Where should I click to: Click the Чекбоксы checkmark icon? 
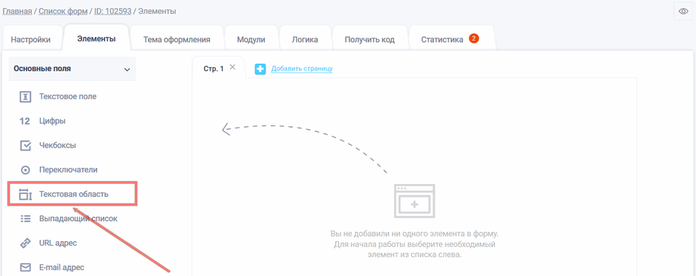pyautogui.click(x=25, y=146)
